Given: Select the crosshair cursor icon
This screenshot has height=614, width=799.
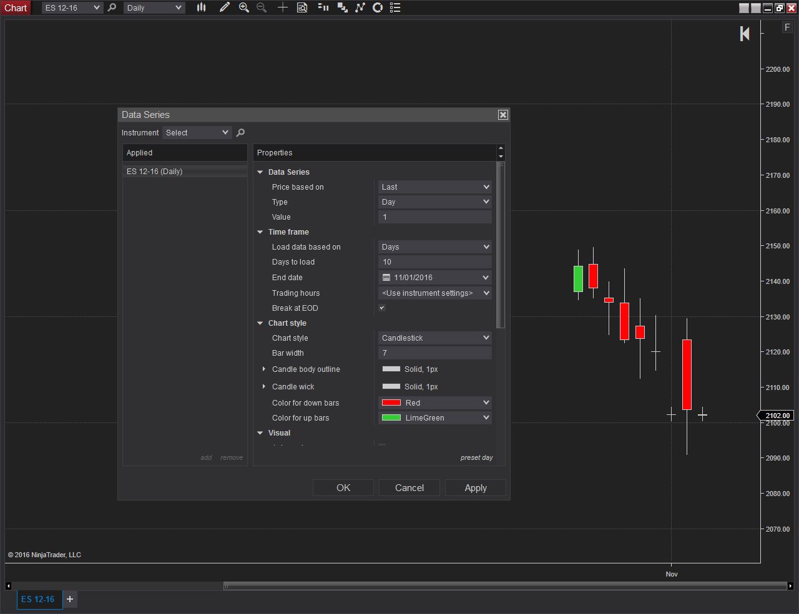Looking at the screenshot, I should tap(282, 7).
